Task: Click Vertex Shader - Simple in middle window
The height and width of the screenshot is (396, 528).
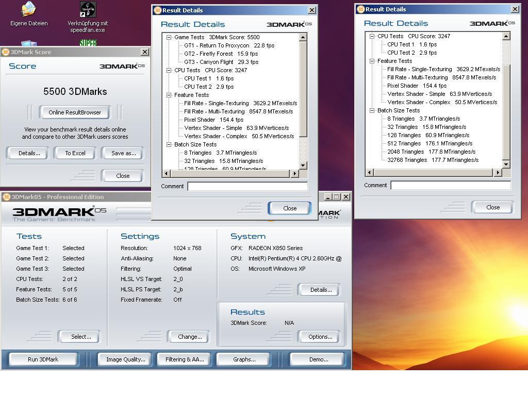Action: pos(236,128)
